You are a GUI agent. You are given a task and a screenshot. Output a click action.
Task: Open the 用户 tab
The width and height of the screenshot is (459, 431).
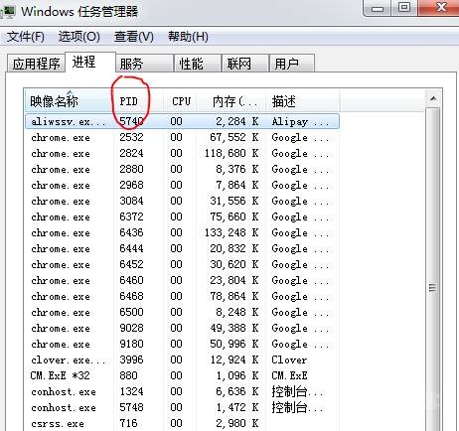292,64
